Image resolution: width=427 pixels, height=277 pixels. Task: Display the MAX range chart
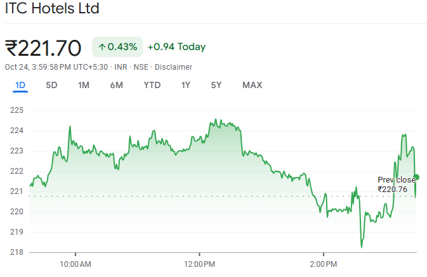tap(252, 86)
